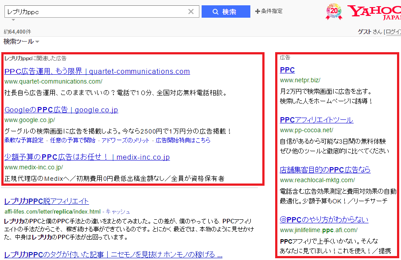Screen dimensions: 401x260
Task: Expand the 検索ツール dropdown
Action: [x=21, y=42]
